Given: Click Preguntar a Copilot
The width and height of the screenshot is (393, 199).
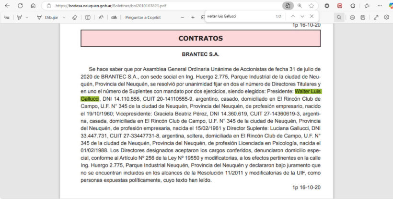Looking at the screenshot, I should point(142,17).
